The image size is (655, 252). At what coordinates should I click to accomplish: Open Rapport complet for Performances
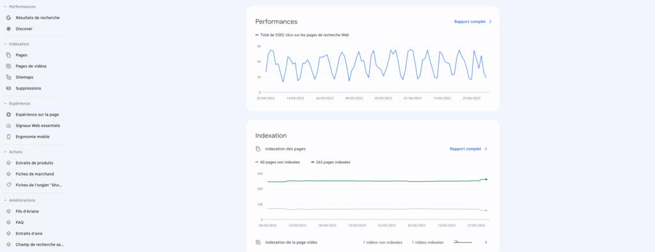click(x=473, y=22)
